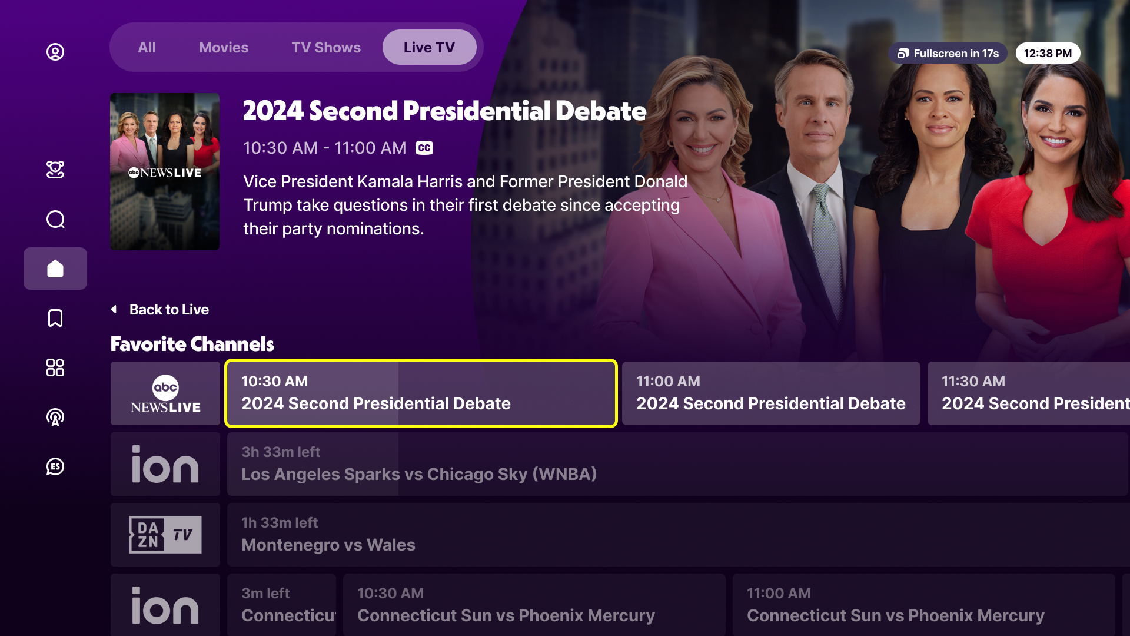Switch language with the ES chat icon
The height and width of the screenshot is (636, 1130).
[x=55, y=466]
